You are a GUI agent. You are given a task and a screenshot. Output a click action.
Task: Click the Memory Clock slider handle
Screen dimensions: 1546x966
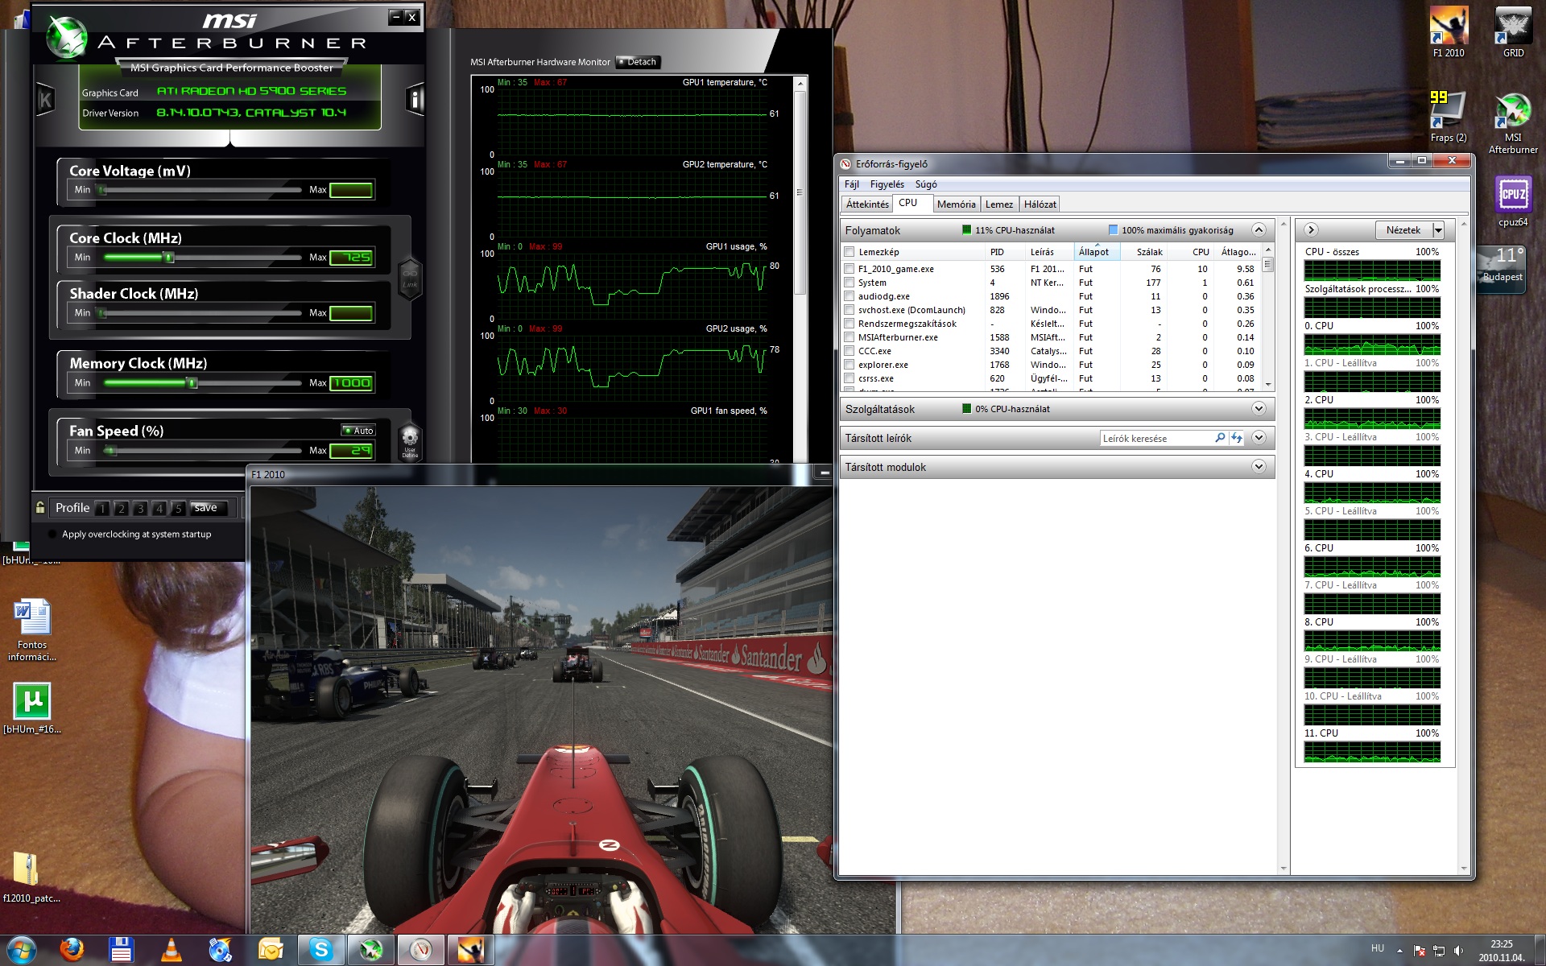coord(192,383)
